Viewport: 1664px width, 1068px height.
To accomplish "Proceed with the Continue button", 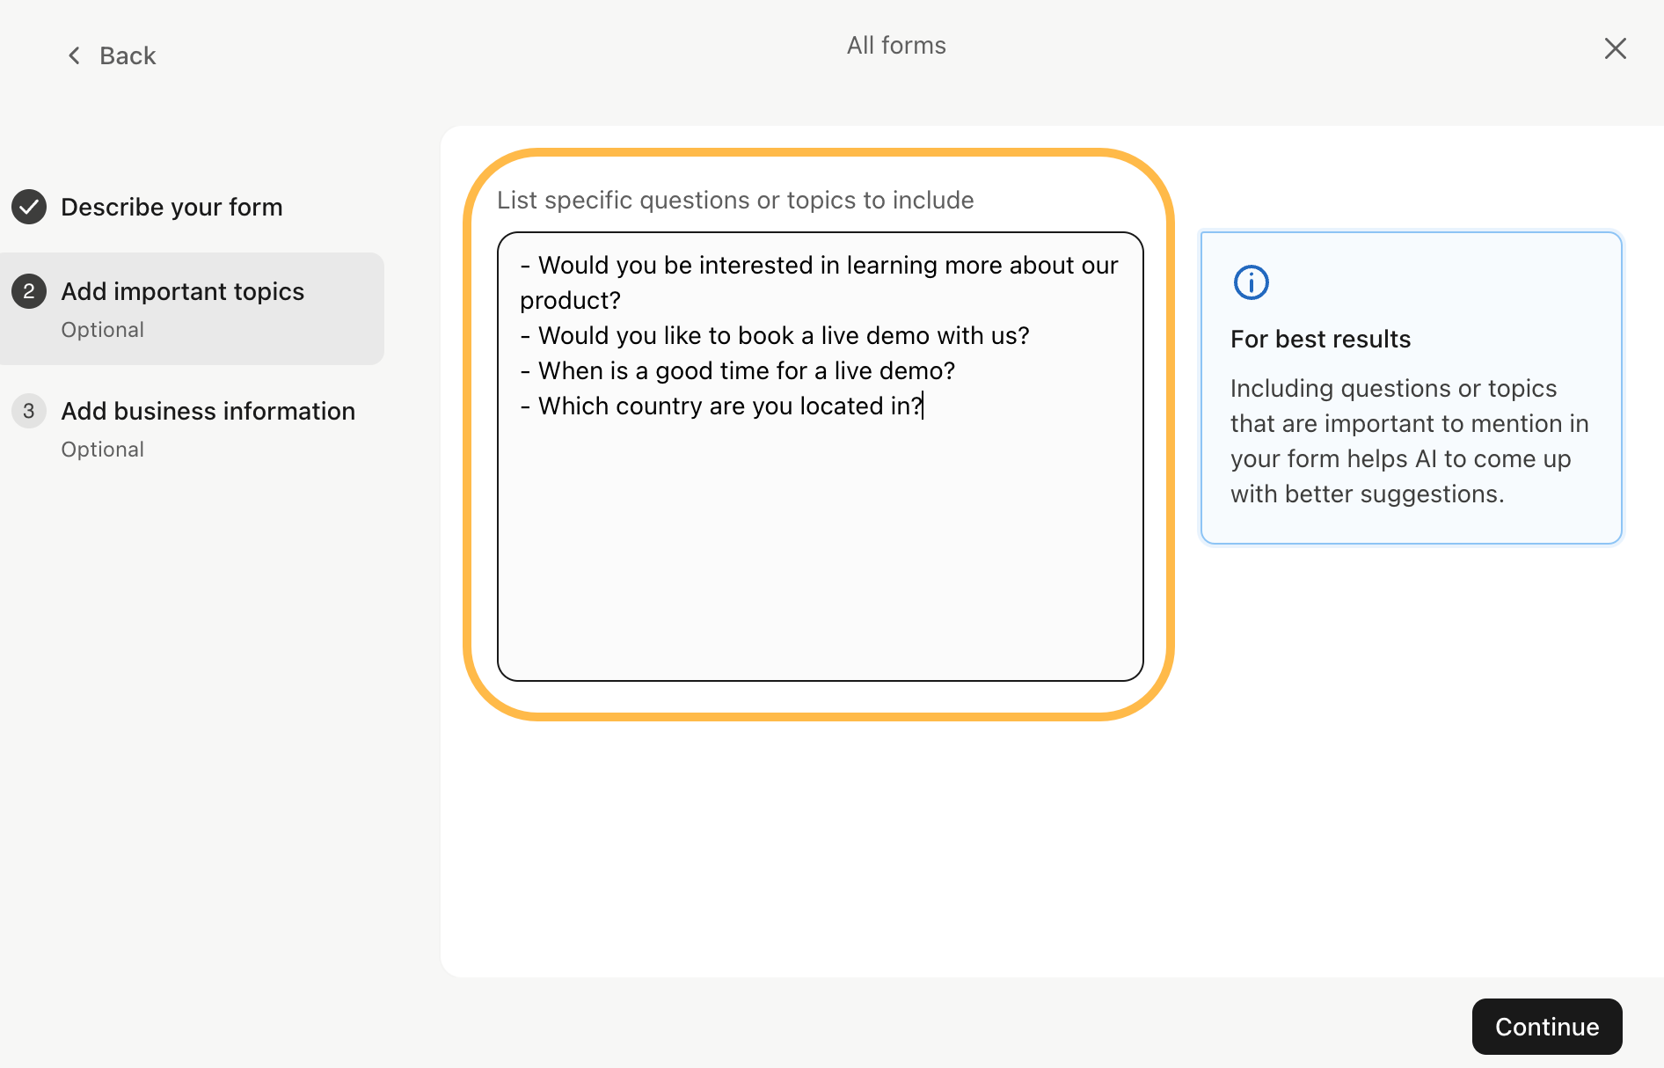I will click(x=1546, y=1027).
